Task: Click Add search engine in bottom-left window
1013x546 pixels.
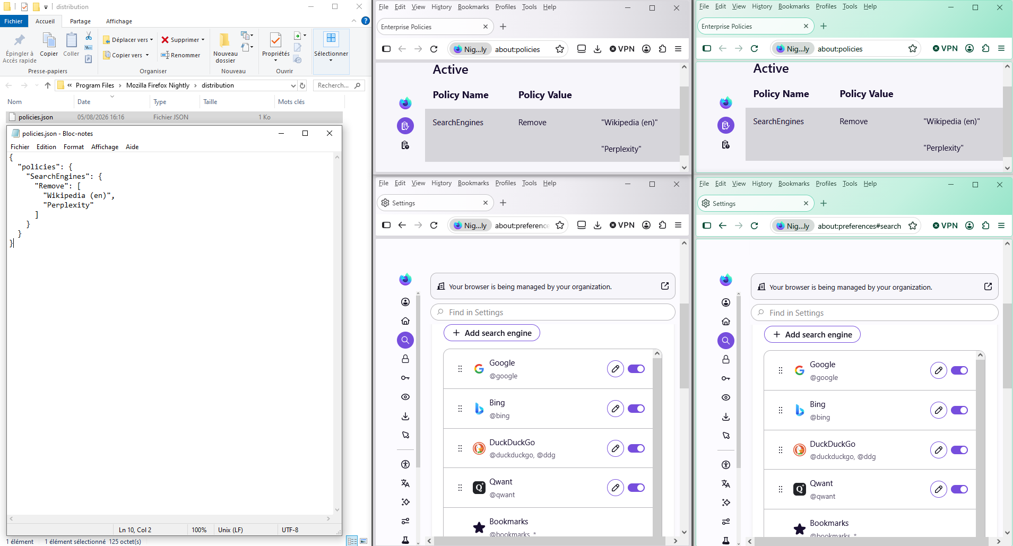Action: pyautogui.click(x=492, y=333)
